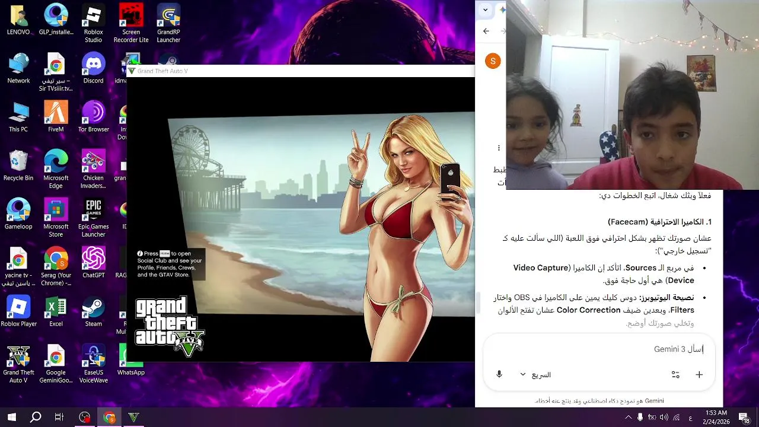The width and height of the screenshot is (759, 427).
Task: Launch Chicken Invaders desktop icon
Action: [x=93, y=170]
